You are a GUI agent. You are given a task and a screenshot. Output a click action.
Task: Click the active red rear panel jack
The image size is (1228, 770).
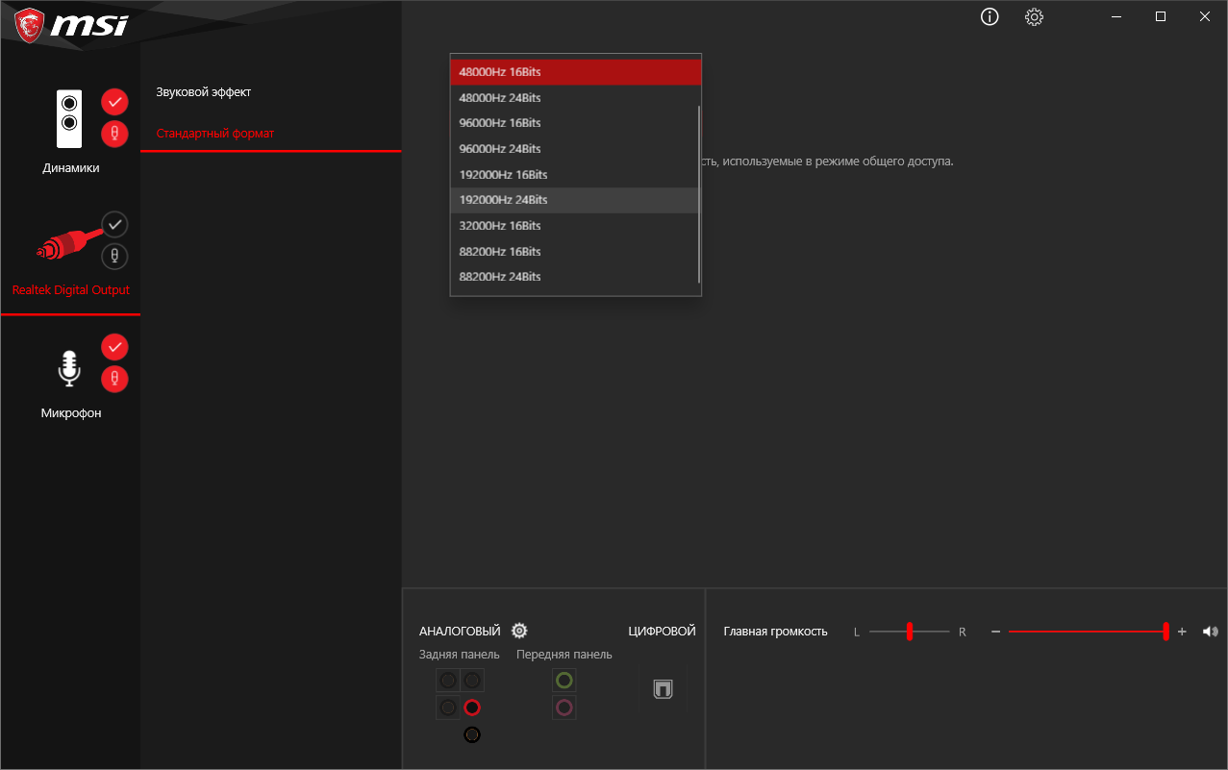click(x=471, y=708)
